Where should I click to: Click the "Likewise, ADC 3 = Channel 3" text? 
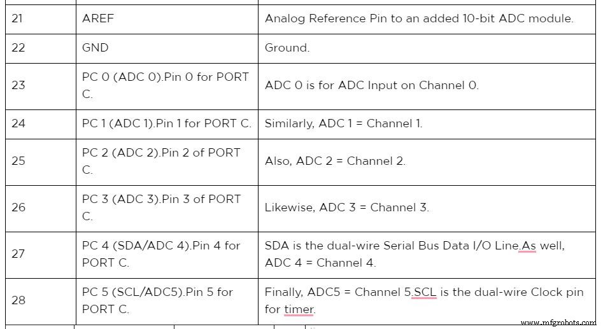[347, 207]
